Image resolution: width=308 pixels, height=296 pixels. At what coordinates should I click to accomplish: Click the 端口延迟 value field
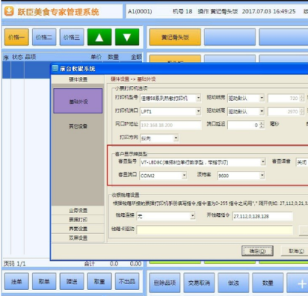pyautogui.click(x=244, y=125)
